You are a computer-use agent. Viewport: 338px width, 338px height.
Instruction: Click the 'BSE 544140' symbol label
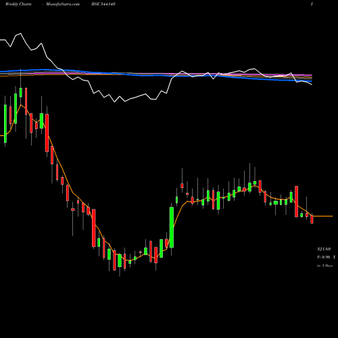click(x=103, y=4)
